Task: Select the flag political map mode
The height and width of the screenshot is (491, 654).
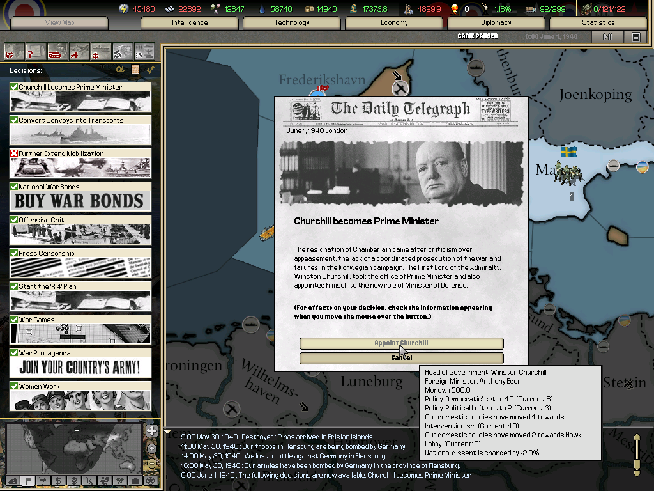Action: 28,481
